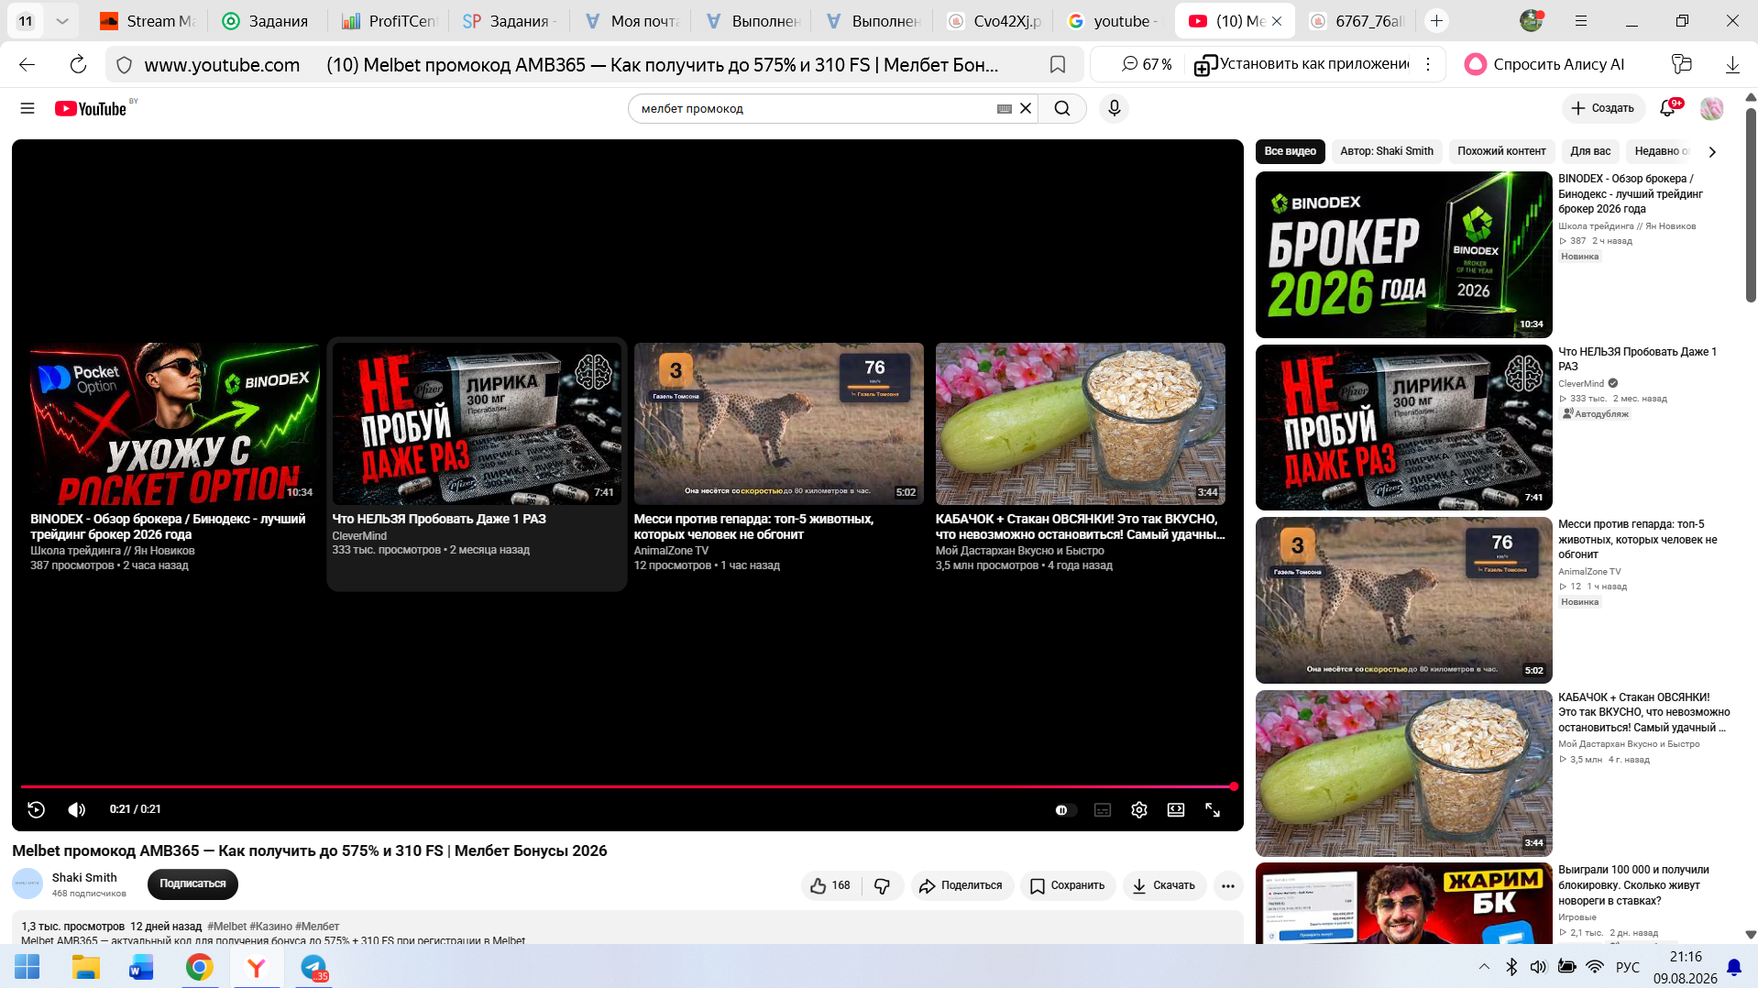Click the #Melbet hashtag in description
Screen dimensions: 1758x988
click(226, 927)
